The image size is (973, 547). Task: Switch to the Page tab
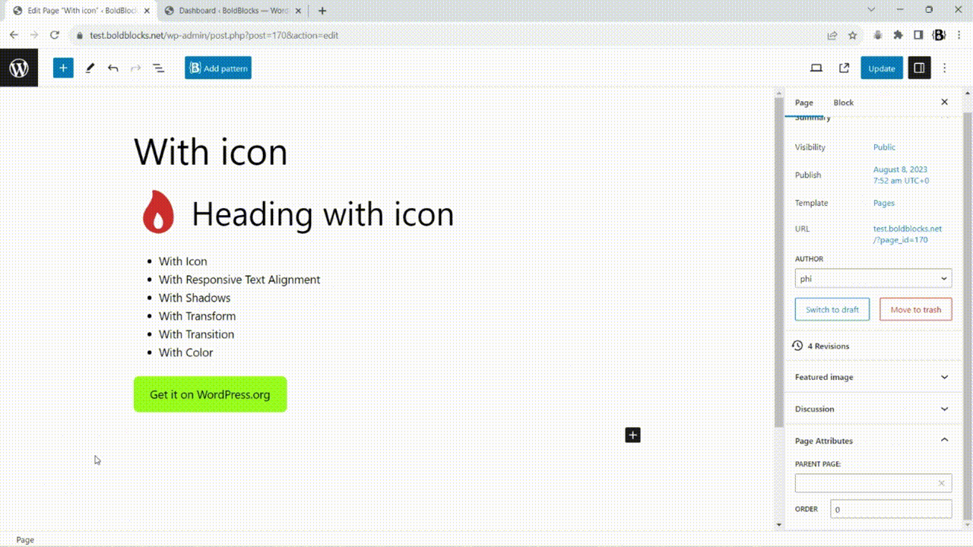pyautogui.click(x=803, y=103)
